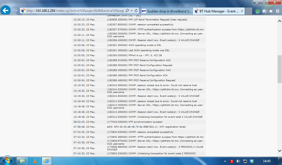Click the Internet Explorer taskbar button
The image size is (282, 165).
coord(47,161)
